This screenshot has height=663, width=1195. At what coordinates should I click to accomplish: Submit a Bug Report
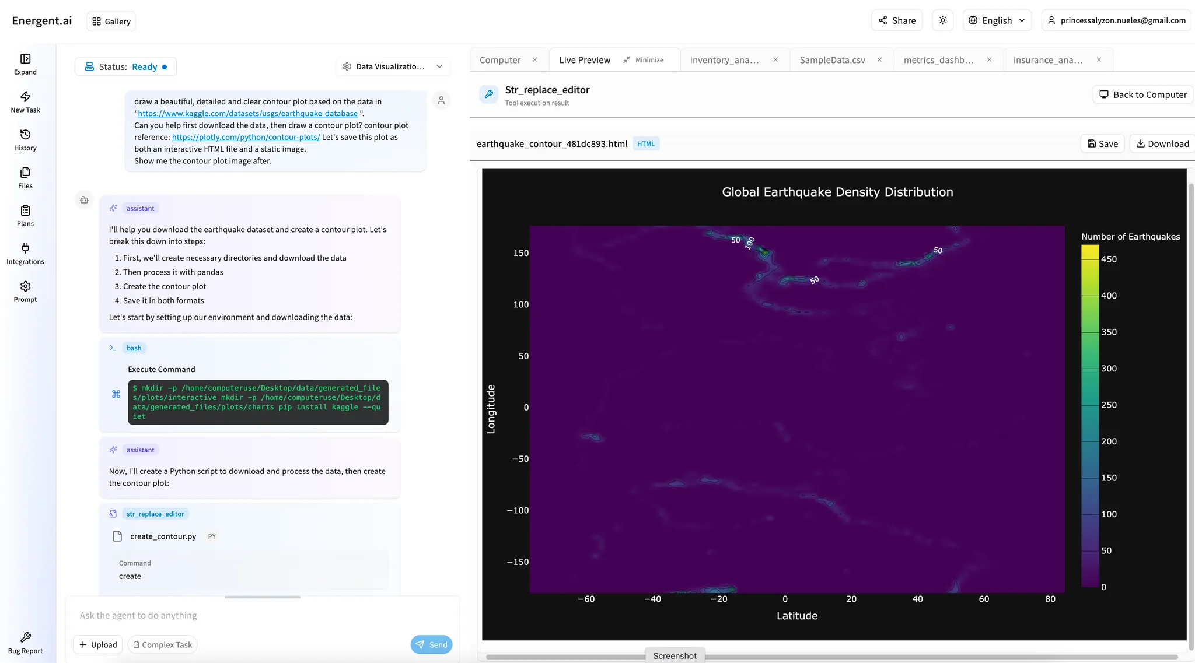pos(25,641)
